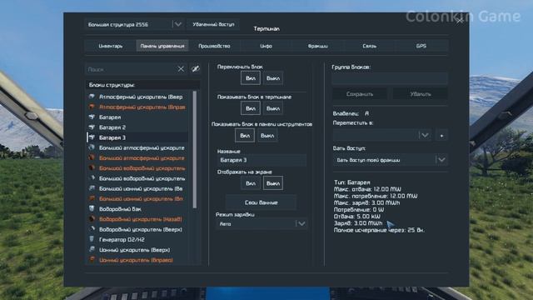Click icon beside Водородный ускоритель (Вверх)
This screenshot has height=300, width=533.
[92, 229]
